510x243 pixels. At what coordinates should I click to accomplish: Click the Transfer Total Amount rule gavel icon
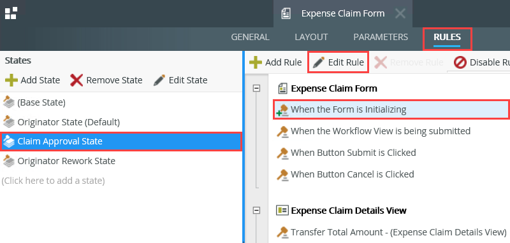tap(282, 232)
